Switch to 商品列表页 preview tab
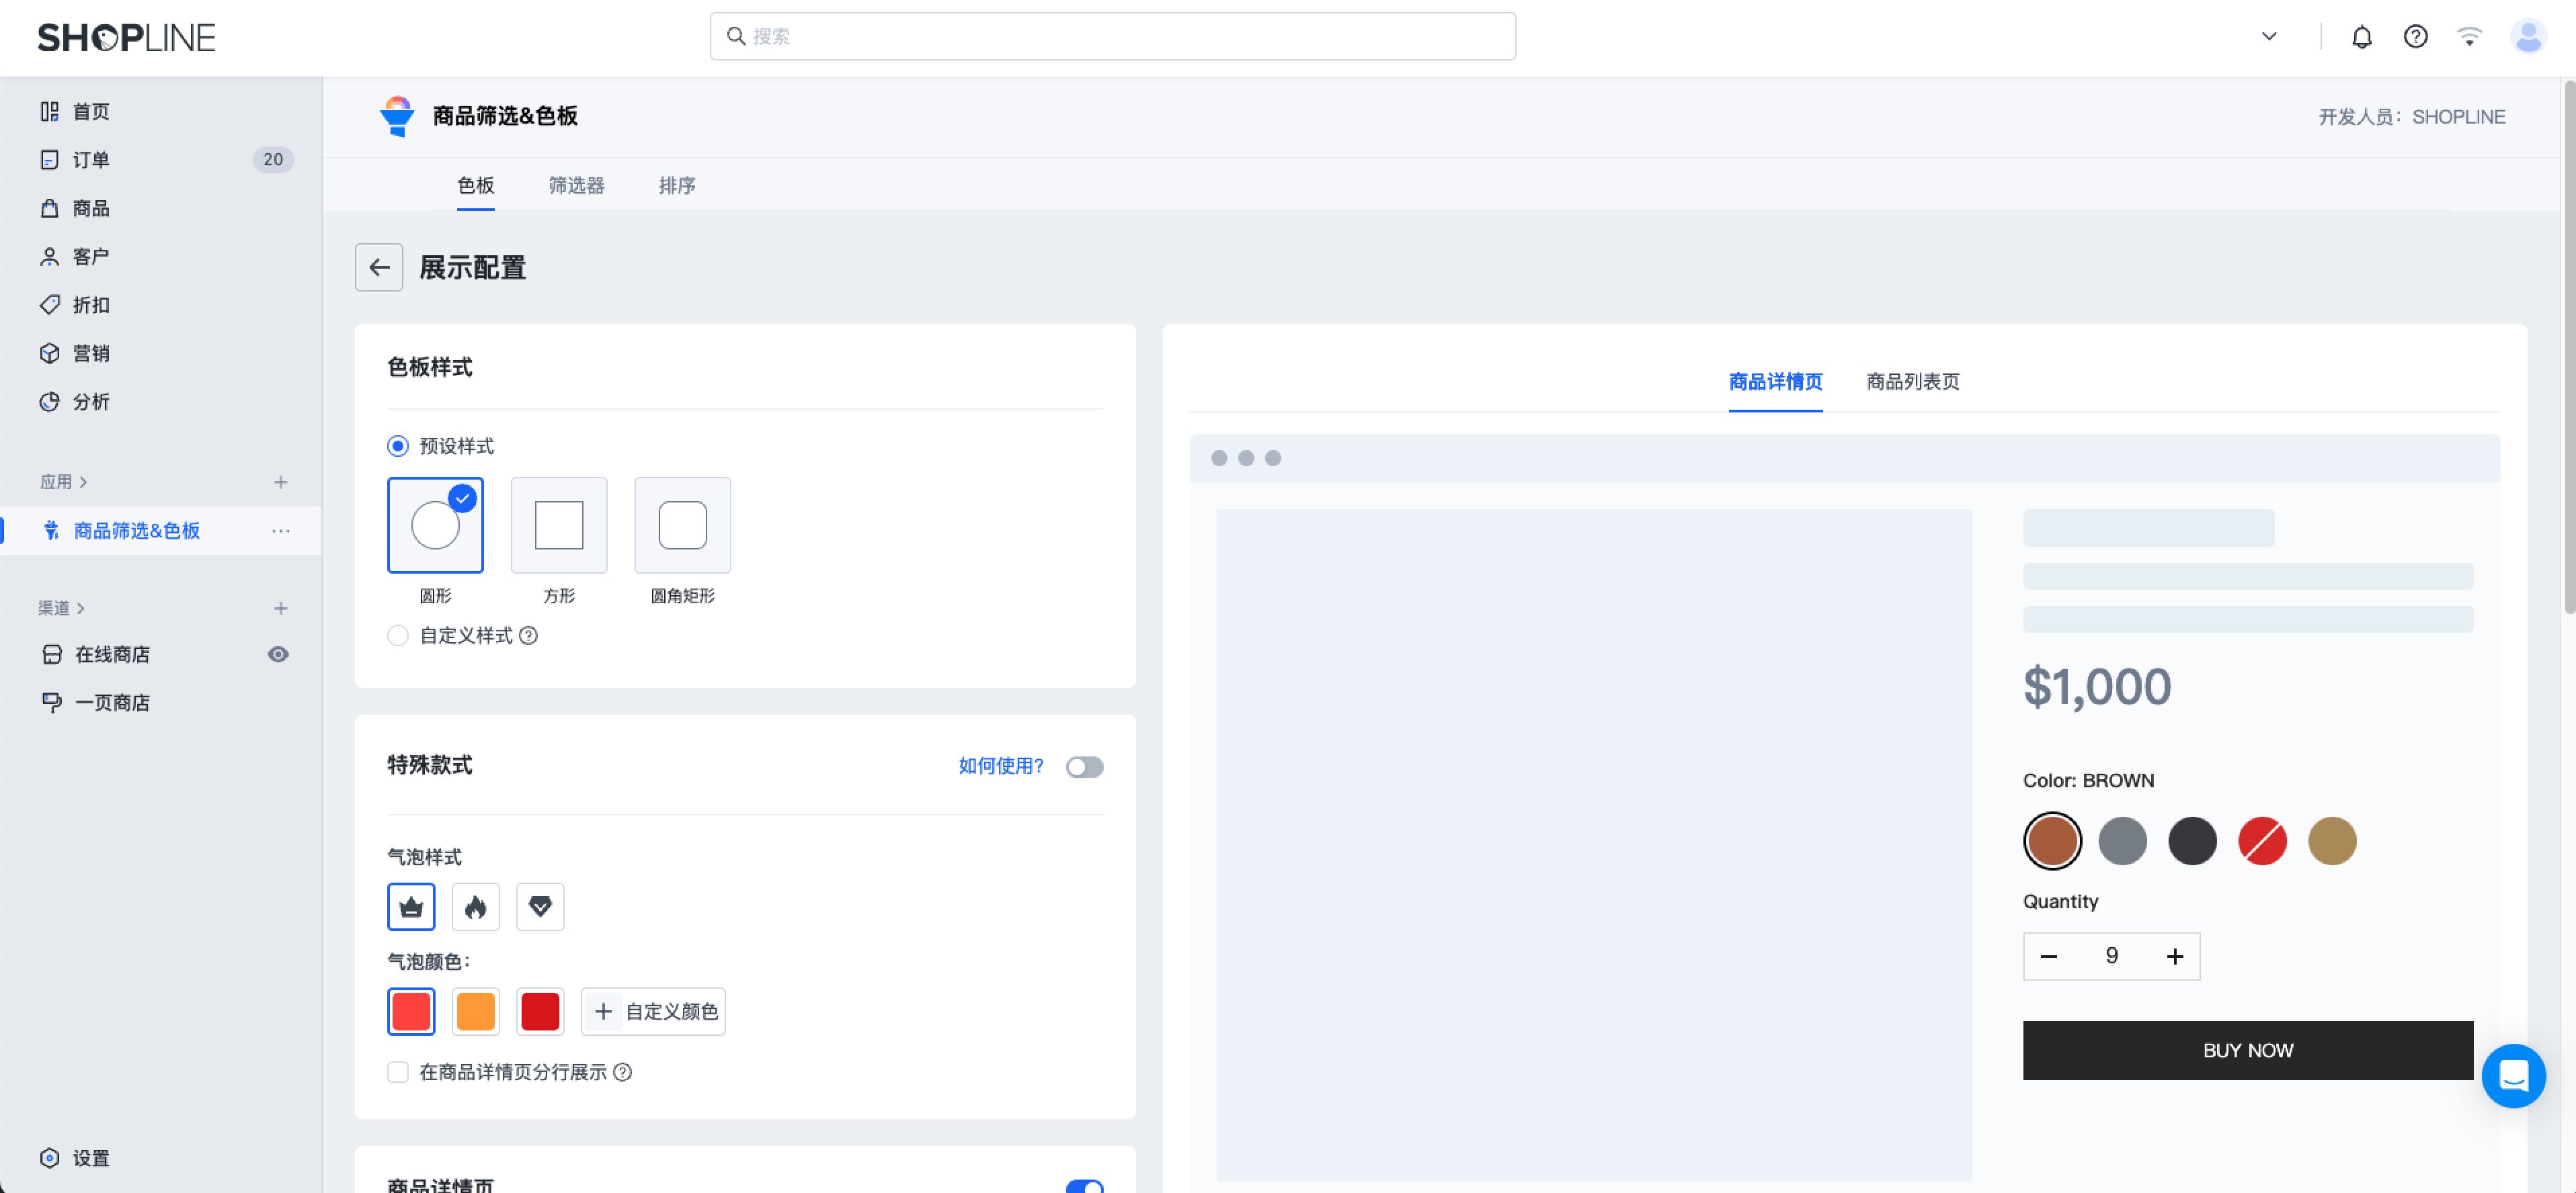 point(1912,382)
